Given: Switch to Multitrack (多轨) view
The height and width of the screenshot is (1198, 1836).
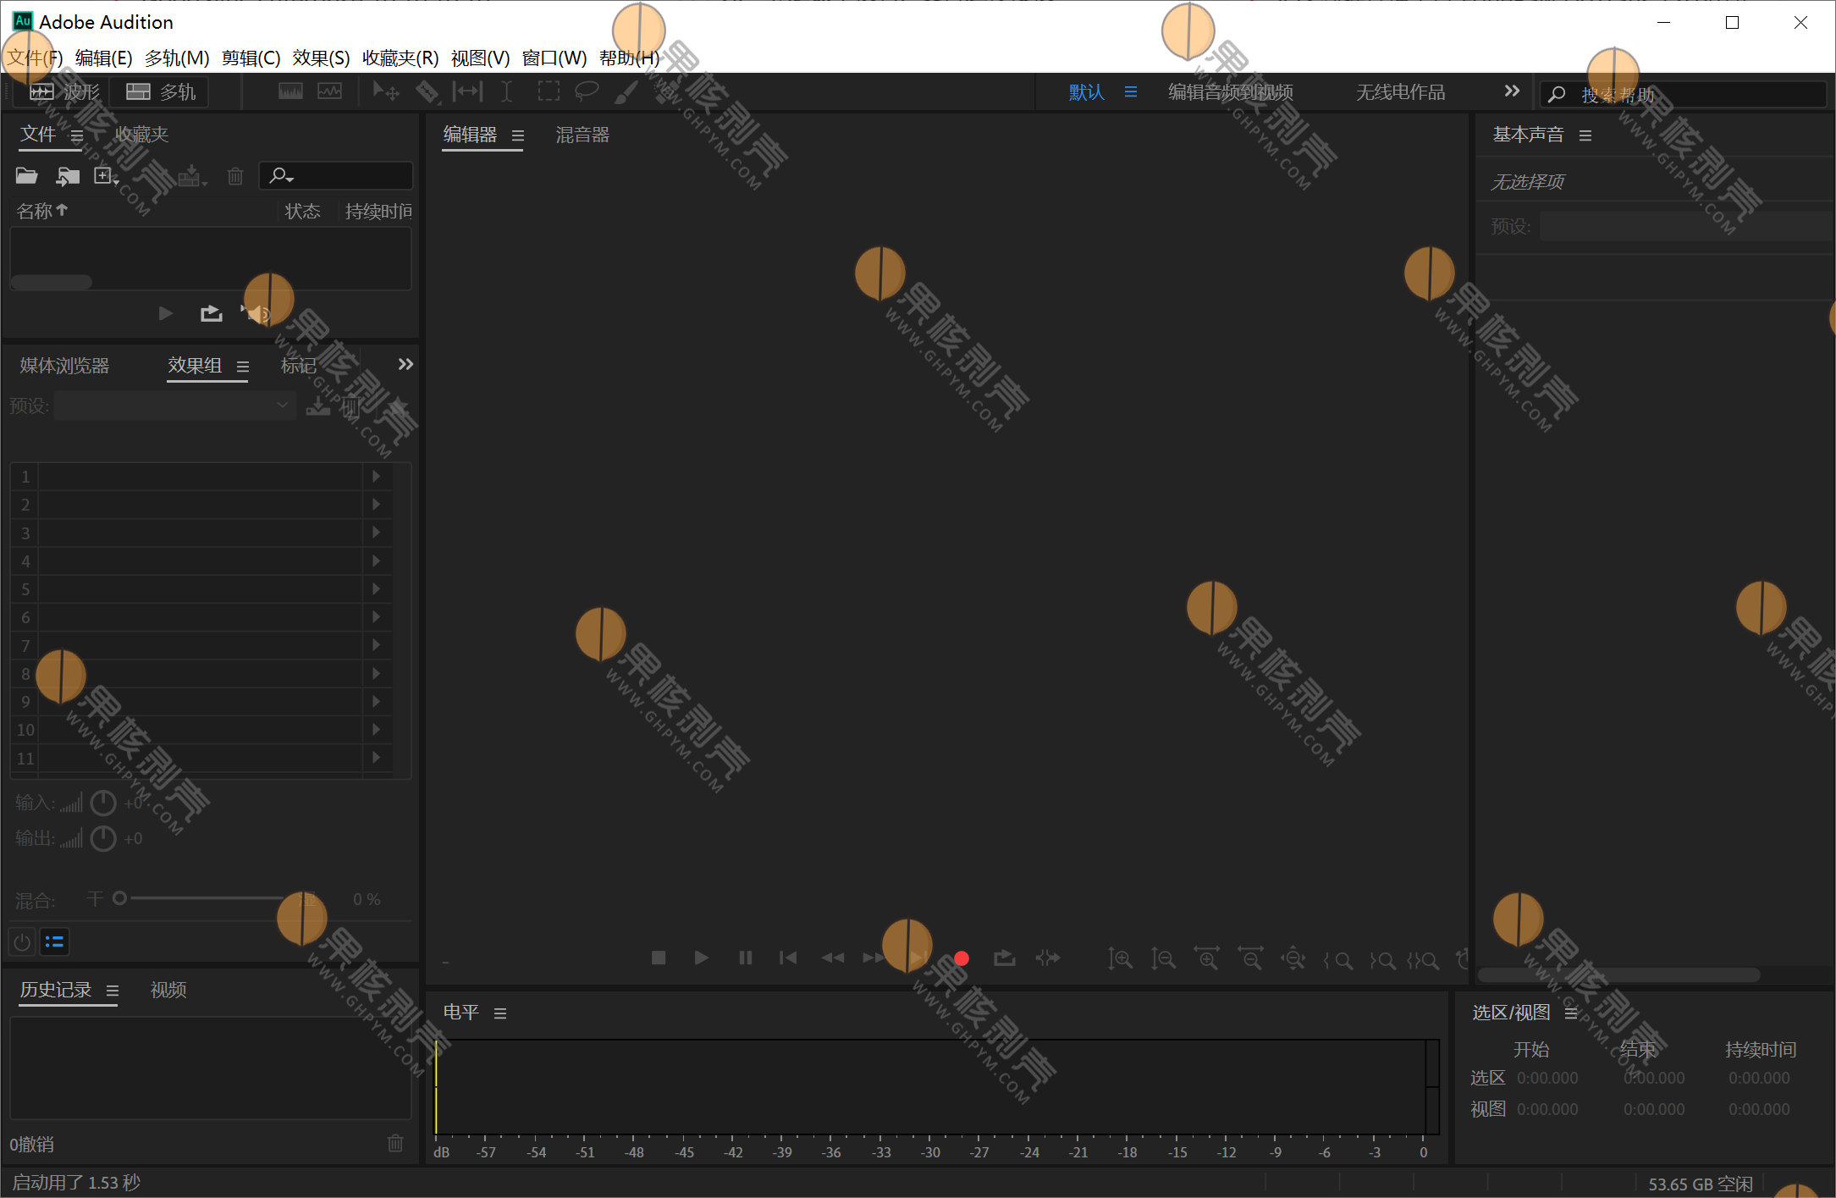Looking at the screenshot, I should pos(161,91).
